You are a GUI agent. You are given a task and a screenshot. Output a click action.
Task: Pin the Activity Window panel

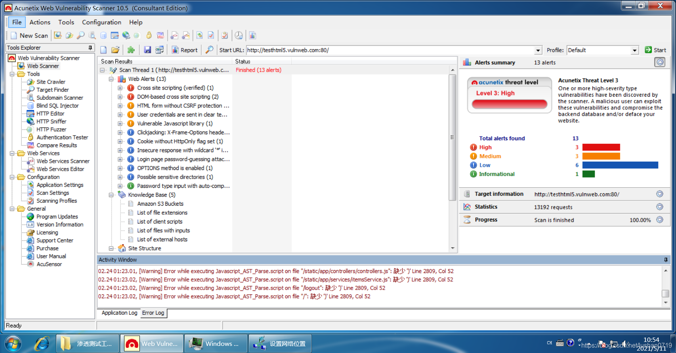click(666, 260)
